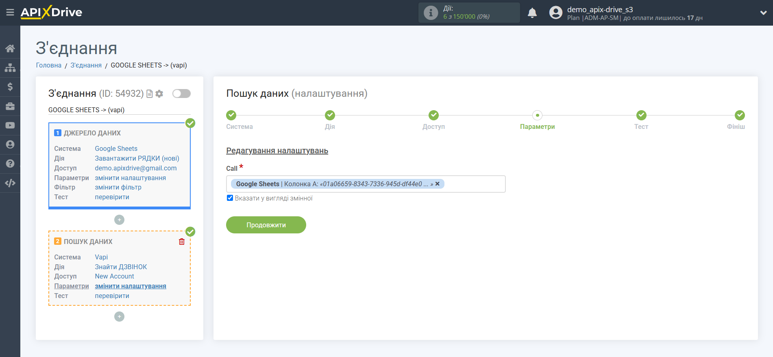Remove the Google Sheets variable tag
The height and width of the screenshot is (357, 773).
(438, 184)
